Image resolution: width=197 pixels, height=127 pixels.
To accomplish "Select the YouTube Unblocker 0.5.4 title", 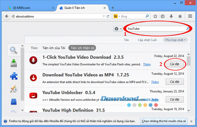I will (69, 93).
